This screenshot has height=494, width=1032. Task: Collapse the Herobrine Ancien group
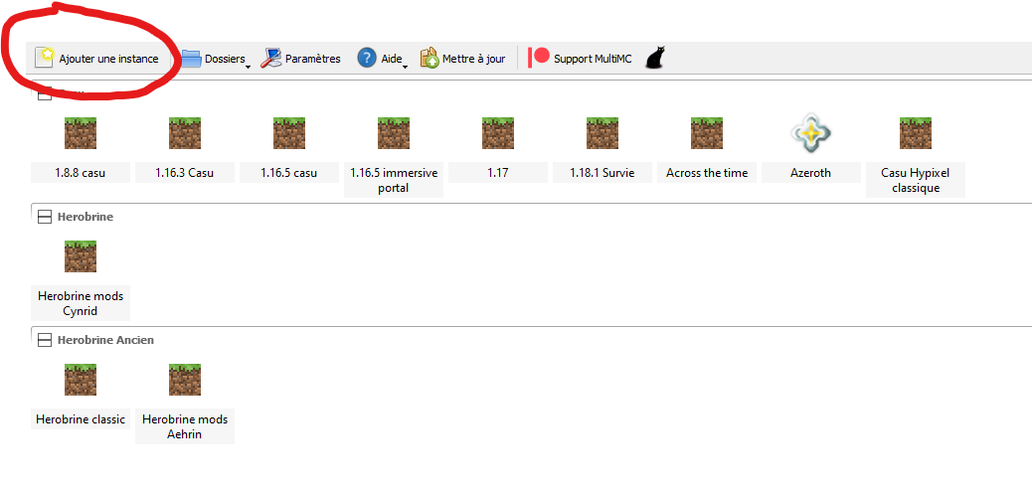click(x=44, y=340)
